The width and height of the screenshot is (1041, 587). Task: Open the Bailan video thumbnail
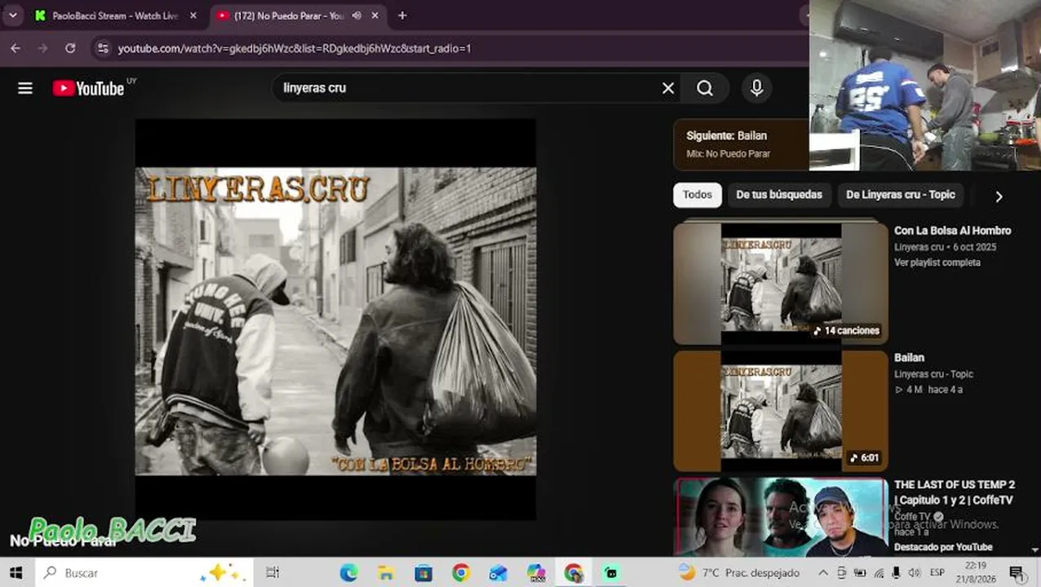point(781,411)
